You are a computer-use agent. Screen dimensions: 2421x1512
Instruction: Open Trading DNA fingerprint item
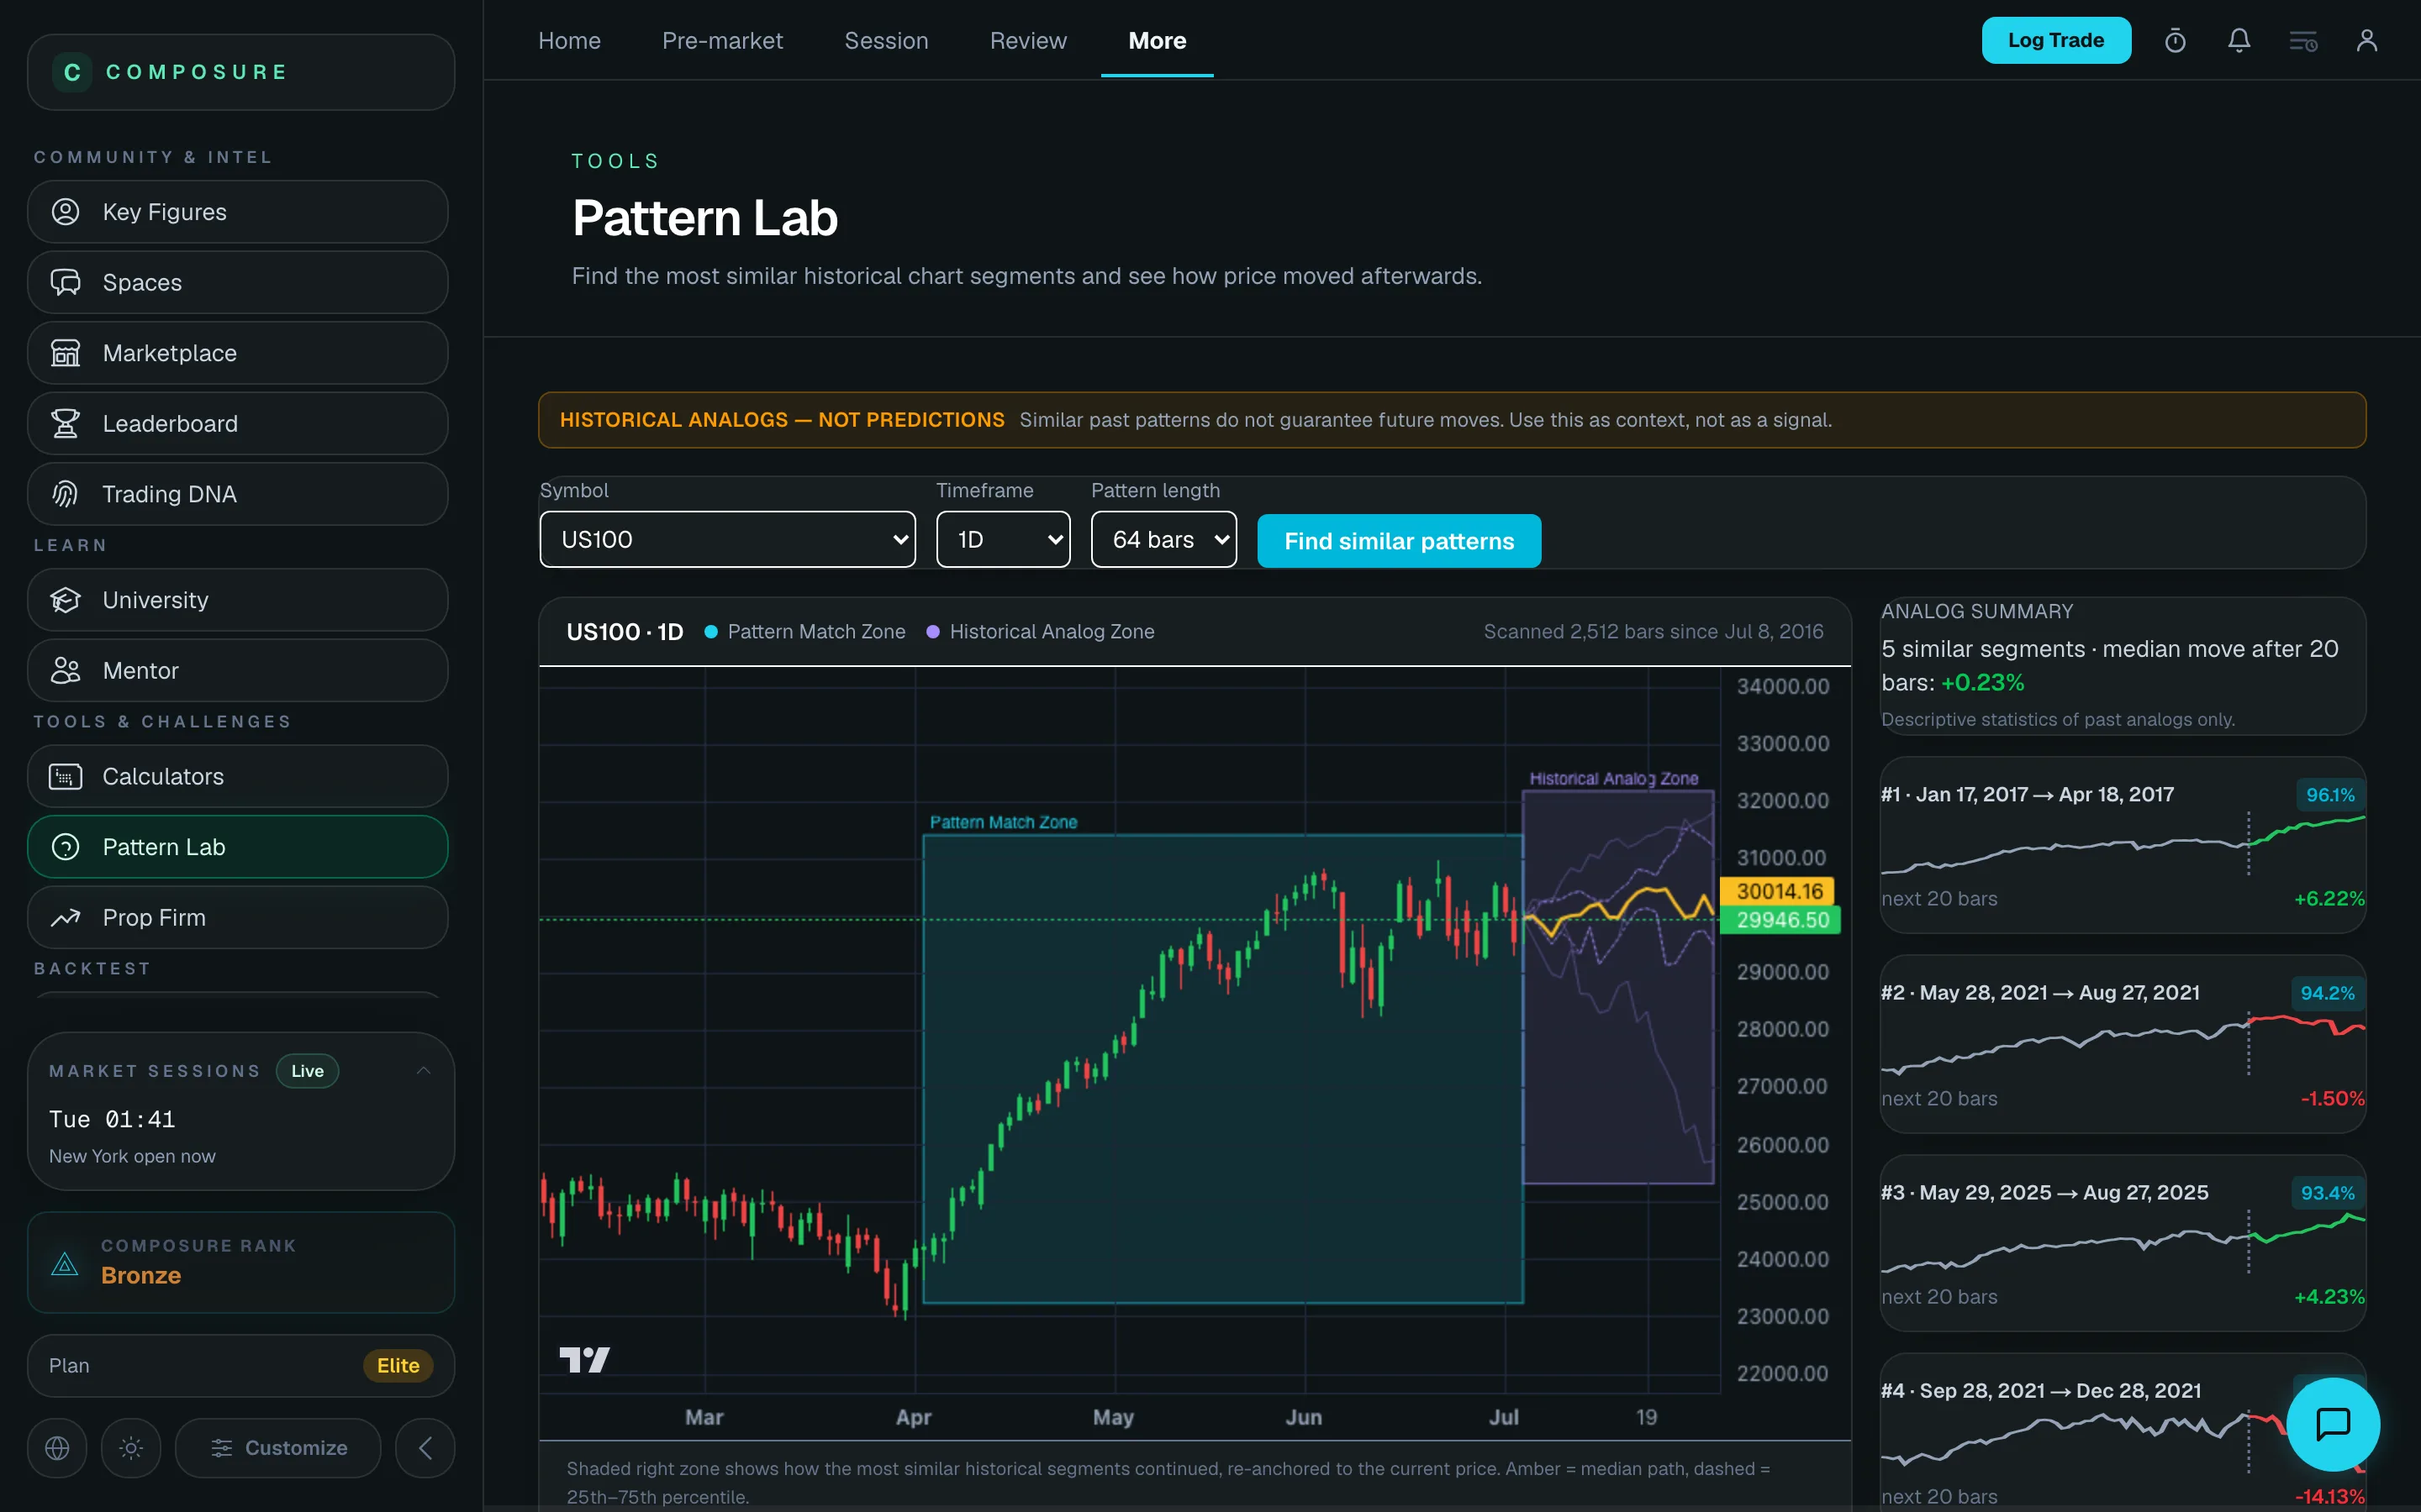click(x=237, y=494)
